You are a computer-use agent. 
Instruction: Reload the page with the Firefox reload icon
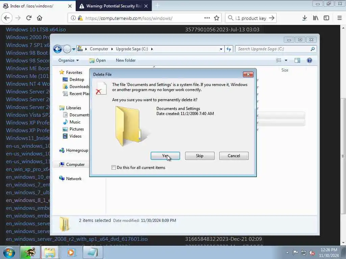pos(29,18)
